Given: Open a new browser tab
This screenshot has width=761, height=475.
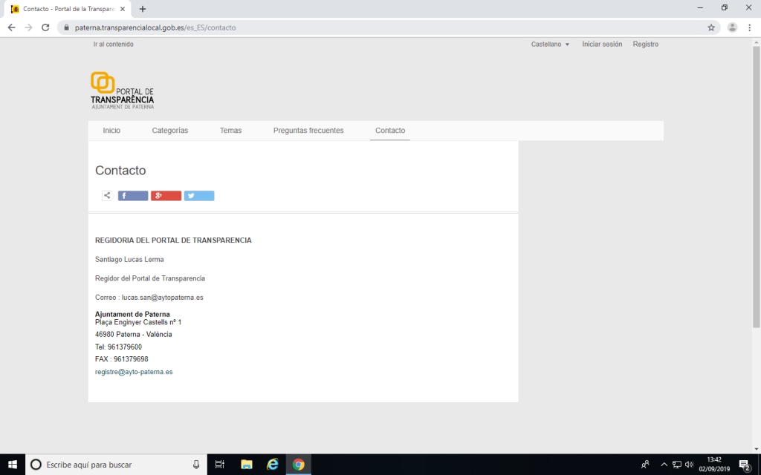Looking at the screenshot, I should [143, 9].
